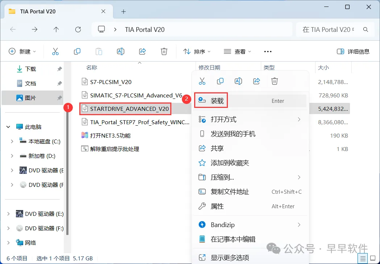Select 在记事本中编辑 in the context menu
The width and height of the screenshot is (380, 264).
[250, 239]
